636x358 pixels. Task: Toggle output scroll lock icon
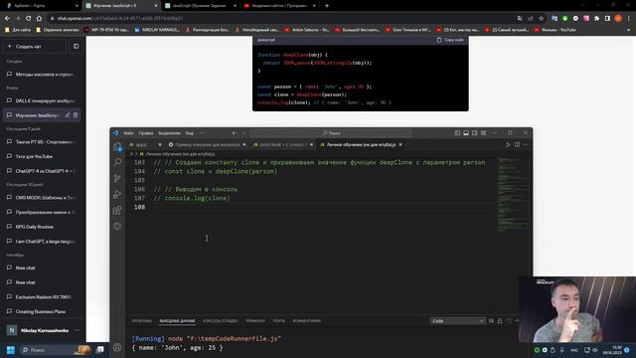click(500, 321)
